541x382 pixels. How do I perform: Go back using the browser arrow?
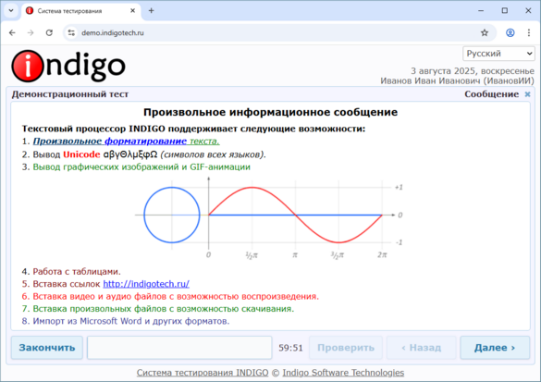12,32
